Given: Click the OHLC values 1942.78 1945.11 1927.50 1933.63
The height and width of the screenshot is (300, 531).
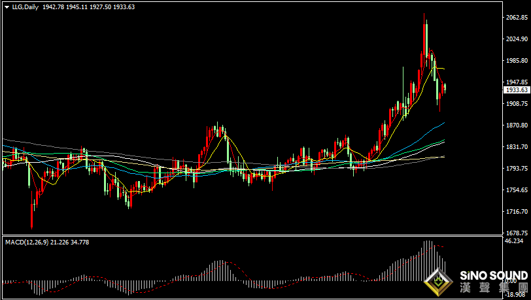Looking at the screenshot, I should pyautogui.click(x=88, y=7).
